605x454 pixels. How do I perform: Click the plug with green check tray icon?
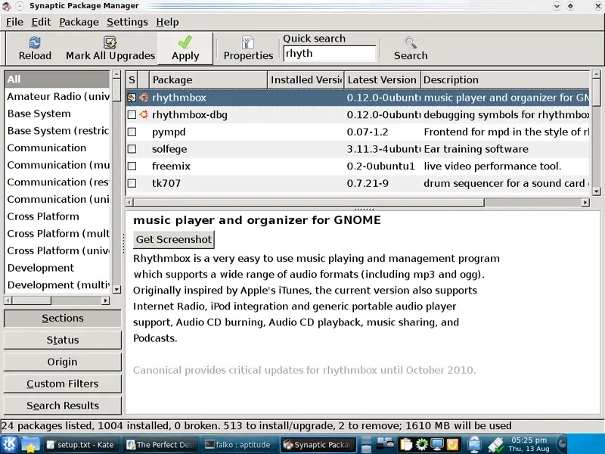point(496,444)
